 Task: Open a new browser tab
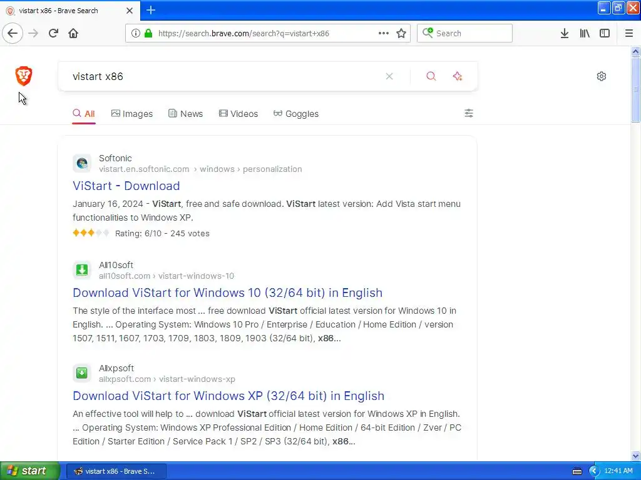(151, 10)
